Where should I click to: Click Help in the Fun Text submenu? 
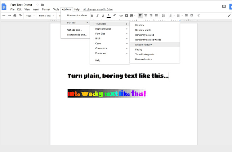click(98, 60)
